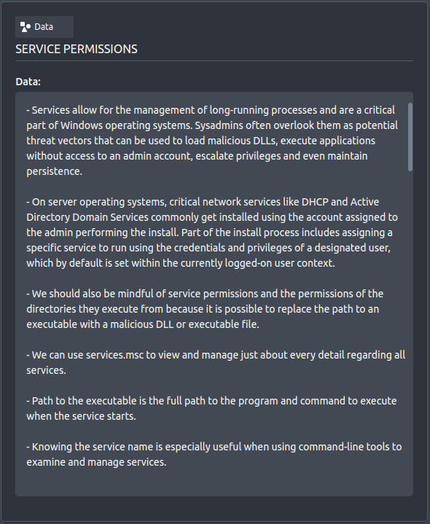The width and height of the screenshot is (430, 524).
Task: Click the text 'examine and manage services.'
Action: tap(96, 462)
